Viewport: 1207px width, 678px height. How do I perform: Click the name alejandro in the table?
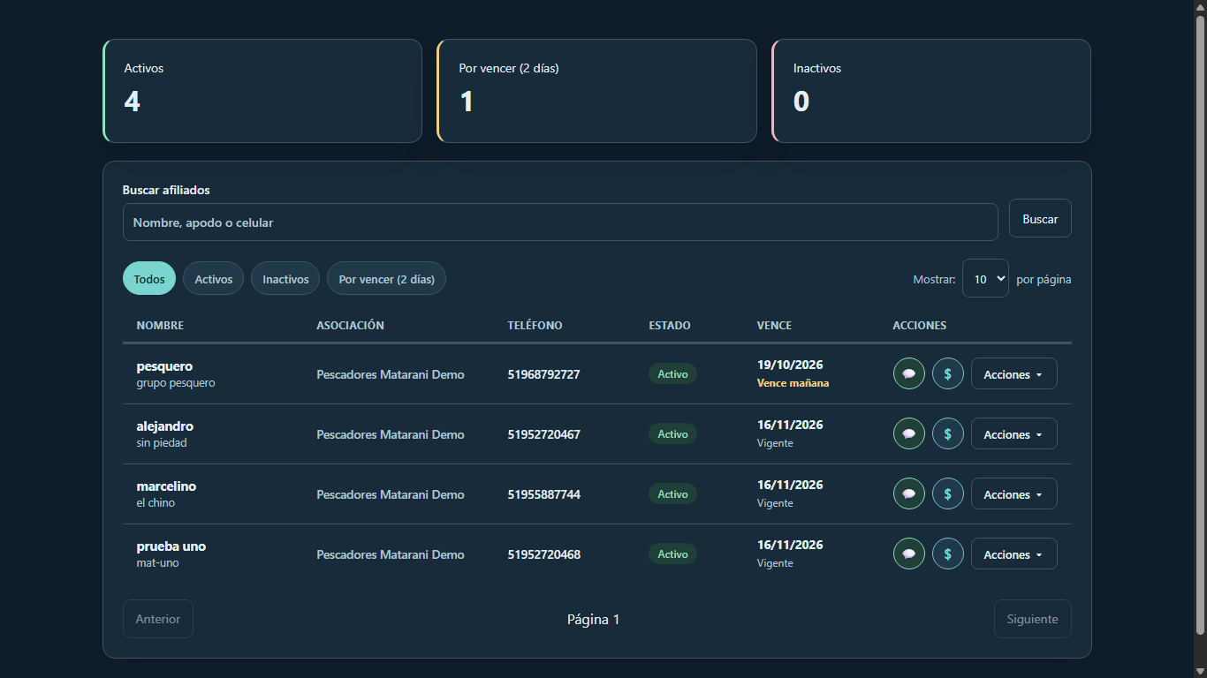click(165, 426)
